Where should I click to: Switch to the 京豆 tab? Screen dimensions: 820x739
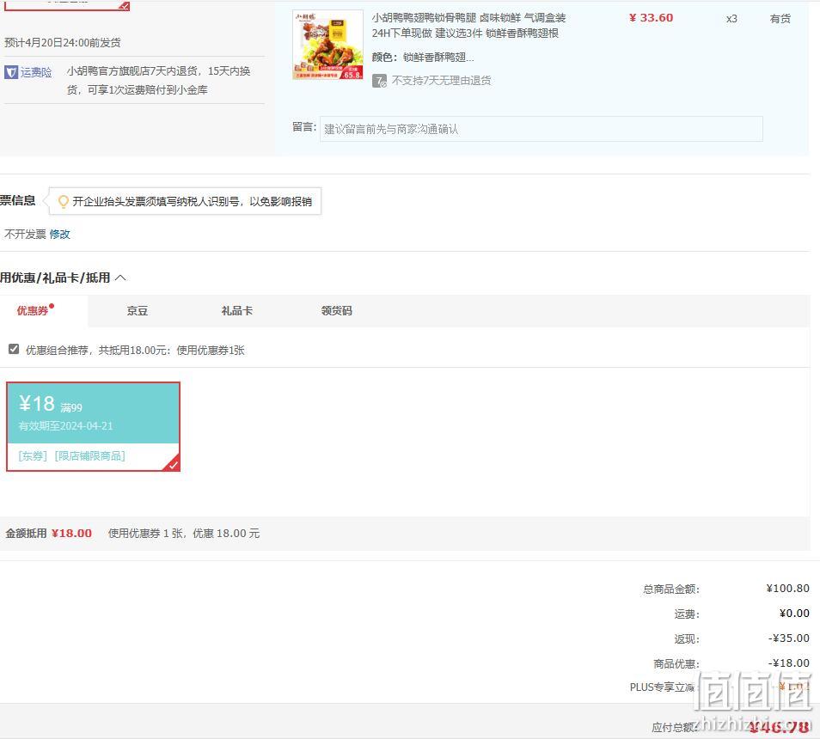coord(138,311)
